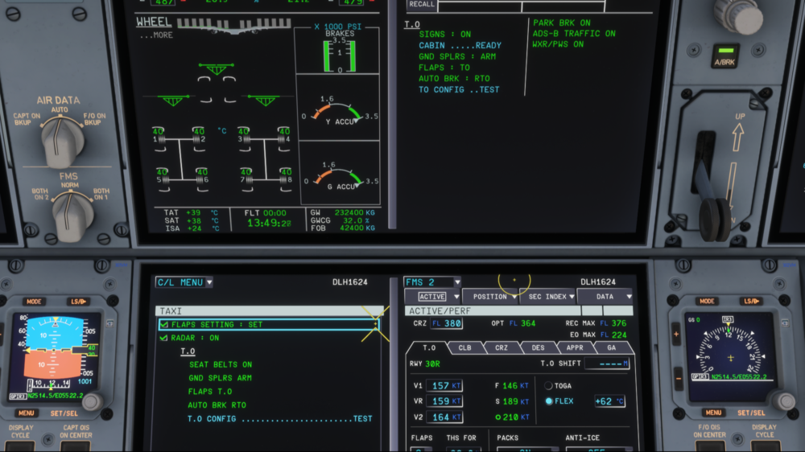Turn the FMS NORM selector knob
Image resolution: width=805 pixels, height=452 pixels.
pos(72,216)
